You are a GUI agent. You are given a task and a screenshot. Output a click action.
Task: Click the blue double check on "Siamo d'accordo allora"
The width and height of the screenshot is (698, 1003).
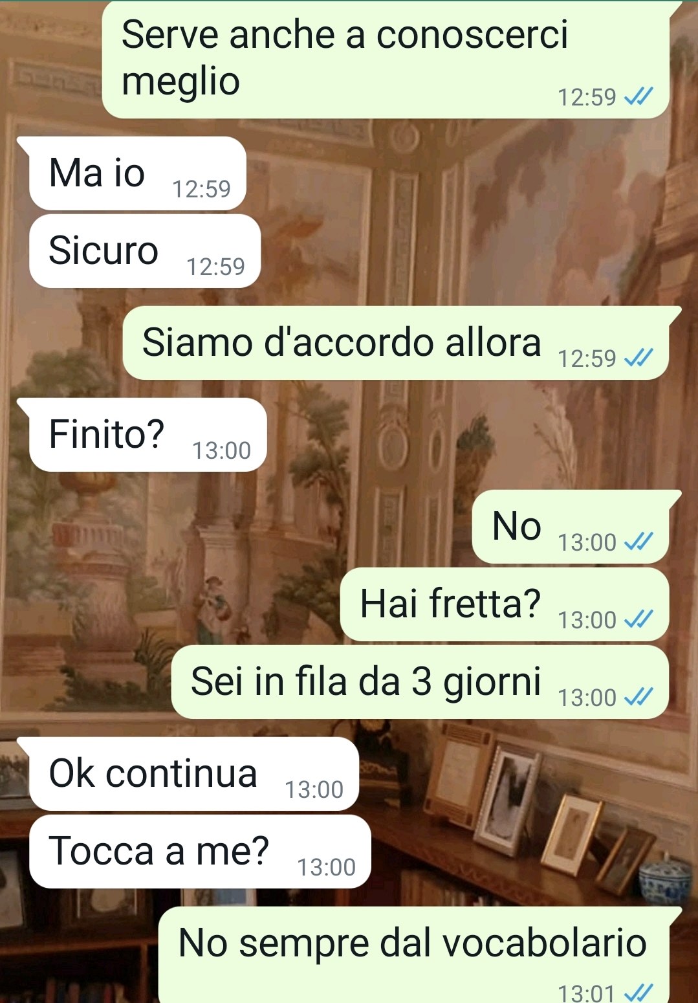coord(638,358)
